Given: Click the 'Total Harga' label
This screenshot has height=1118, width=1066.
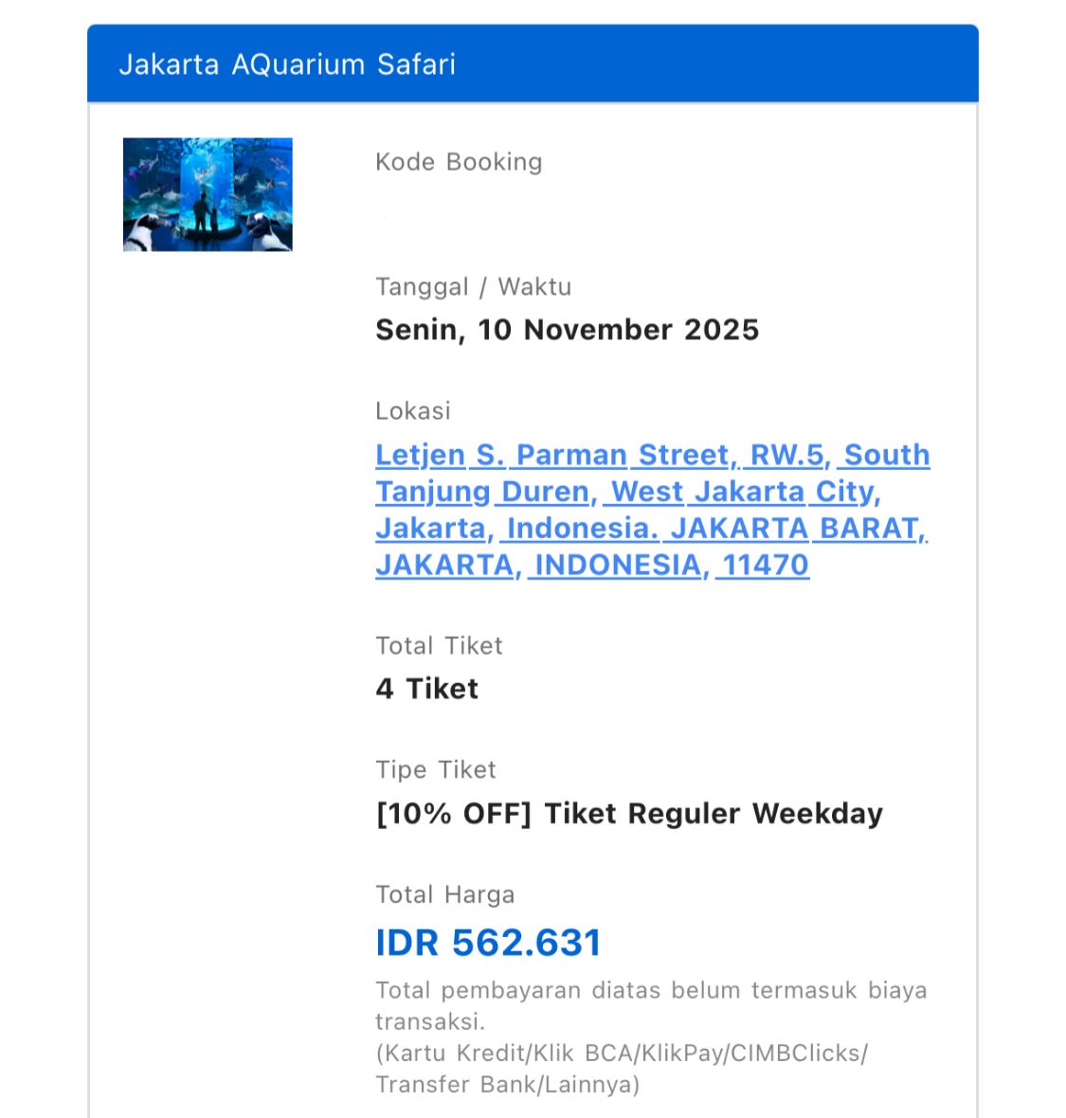Looking at the screenshot, I should (445, 894).
